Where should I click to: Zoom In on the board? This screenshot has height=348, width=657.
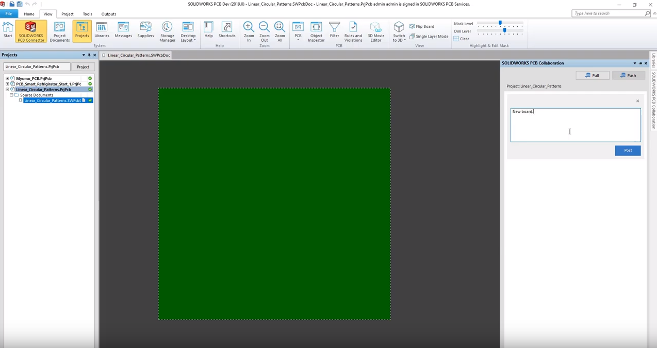(249, 31)
